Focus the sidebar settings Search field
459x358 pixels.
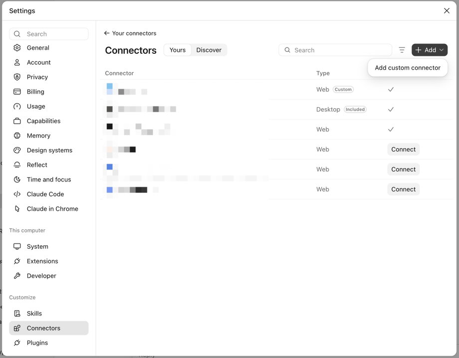coord(48,34)
